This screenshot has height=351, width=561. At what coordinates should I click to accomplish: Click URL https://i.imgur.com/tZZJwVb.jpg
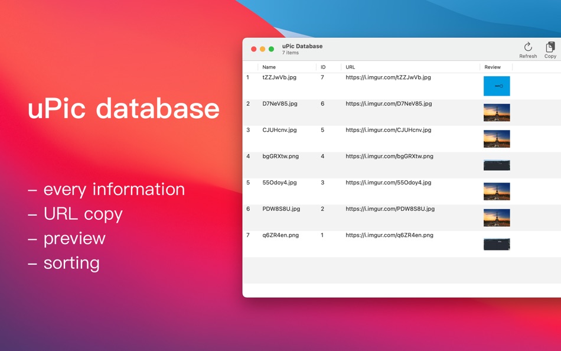[x=388, y=77]
